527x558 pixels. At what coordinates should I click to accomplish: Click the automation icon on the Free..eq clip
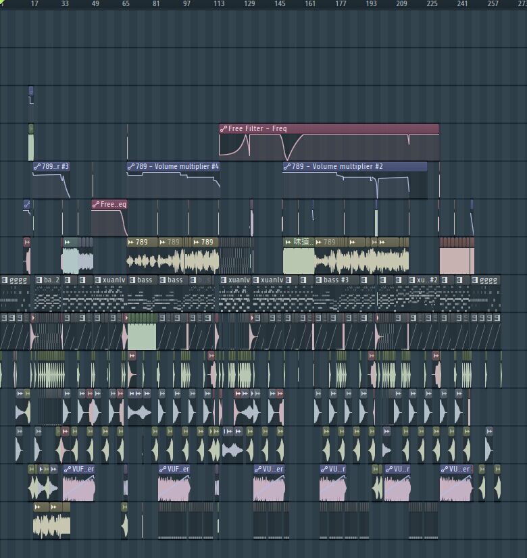(x=96, y=205)
